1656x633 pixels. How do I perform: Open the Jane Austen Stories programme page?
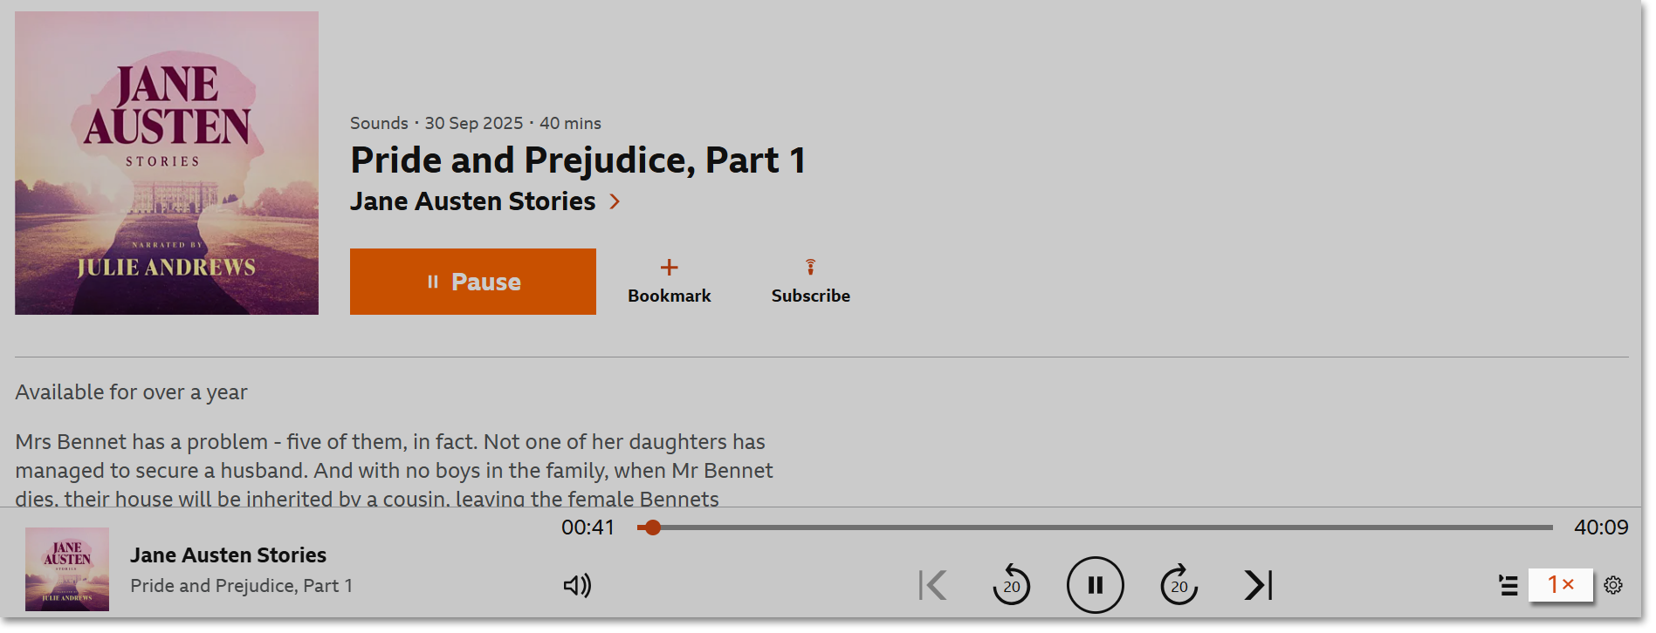(472, 201)
